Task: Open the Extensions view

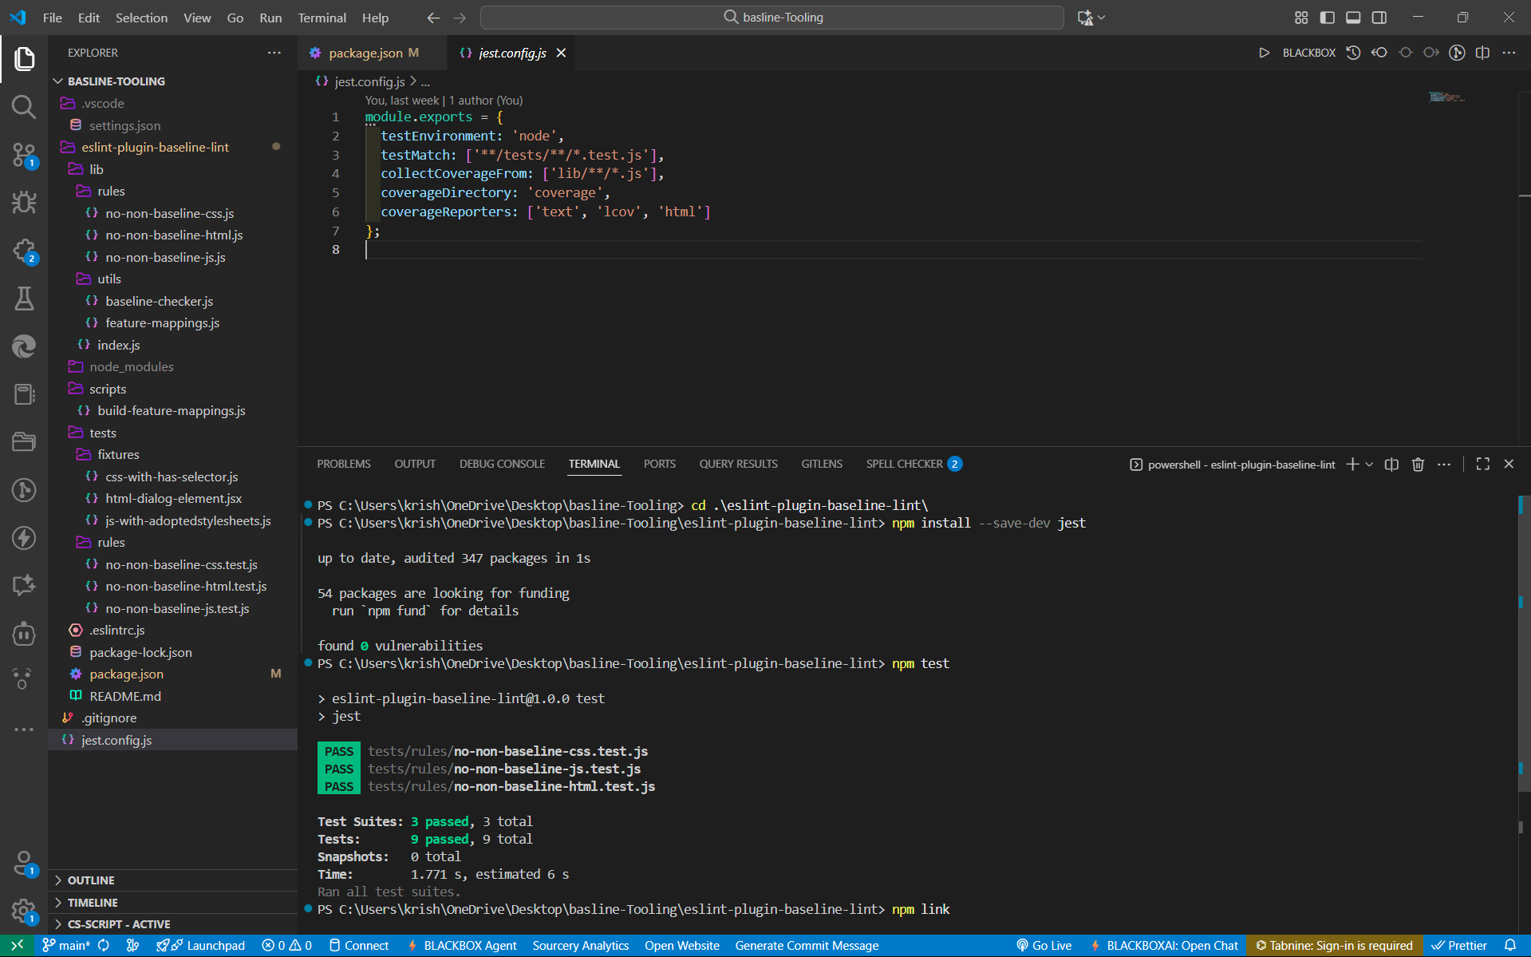Action: click(x=24, y=251)
